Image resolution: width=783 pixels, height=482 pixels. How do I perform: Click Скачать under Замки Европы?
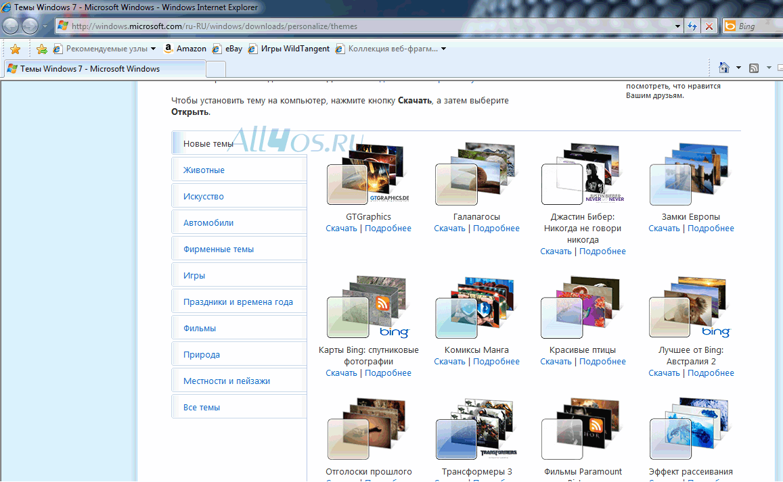pyautogui.click(x=664, y=228)
